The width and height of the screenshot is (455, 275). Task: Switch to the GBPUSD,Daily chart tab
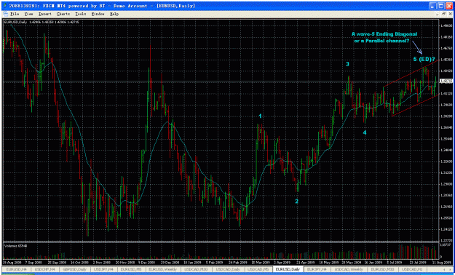click(x=74, y=269)
